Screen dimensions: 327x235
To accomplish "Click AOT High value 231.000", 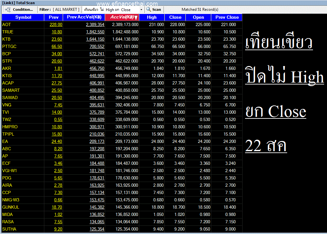I will point(156,24).
